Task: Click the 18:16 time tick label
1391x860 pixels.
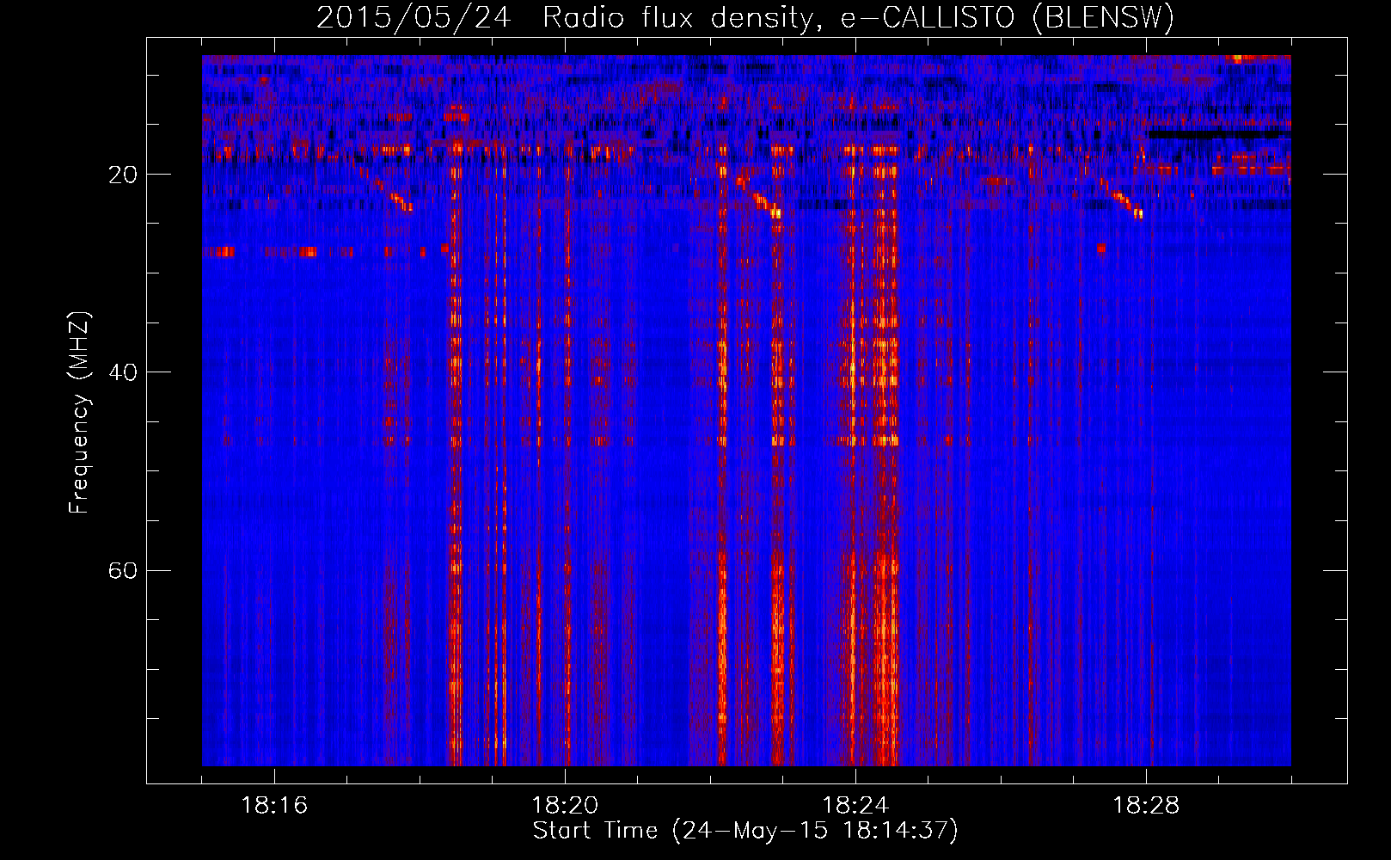Action: [x=274, y=806]
